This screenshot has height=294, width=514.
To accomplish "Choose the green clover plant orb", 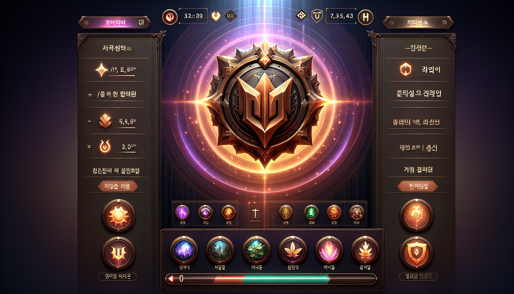I will (x=256, y=250).
